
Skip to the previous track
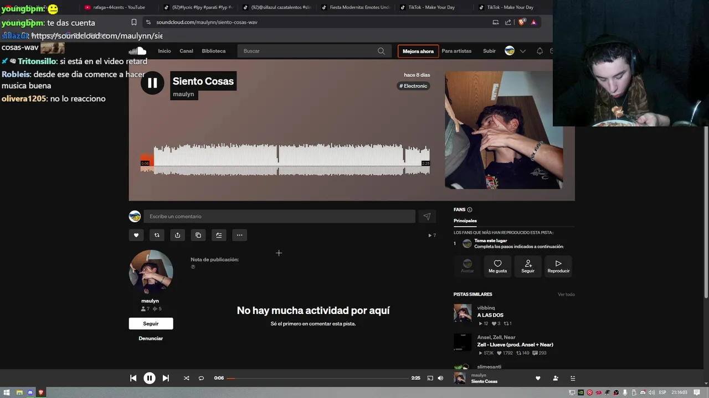133,378
